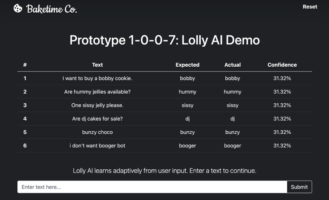Click the page title 'Prototype 1-0-0-7: Lolly AI Demo'
Image resolution: width=329 pixels, height=200 pixels.
click(x=164, y=40)
